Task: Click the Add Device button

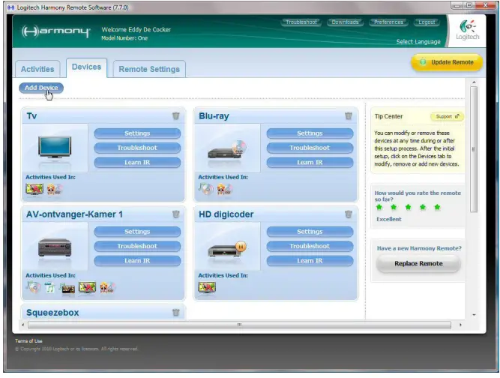Action: point(41,88)
